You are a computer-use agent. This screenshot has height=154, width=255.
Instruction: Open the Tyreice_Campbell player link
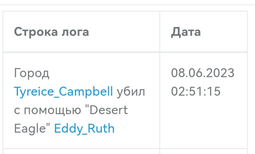click(63, 92)
